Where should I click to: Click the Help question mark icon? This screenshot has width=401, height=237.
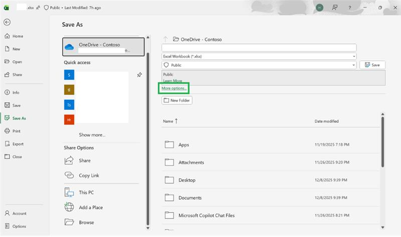tap(349, 8)
